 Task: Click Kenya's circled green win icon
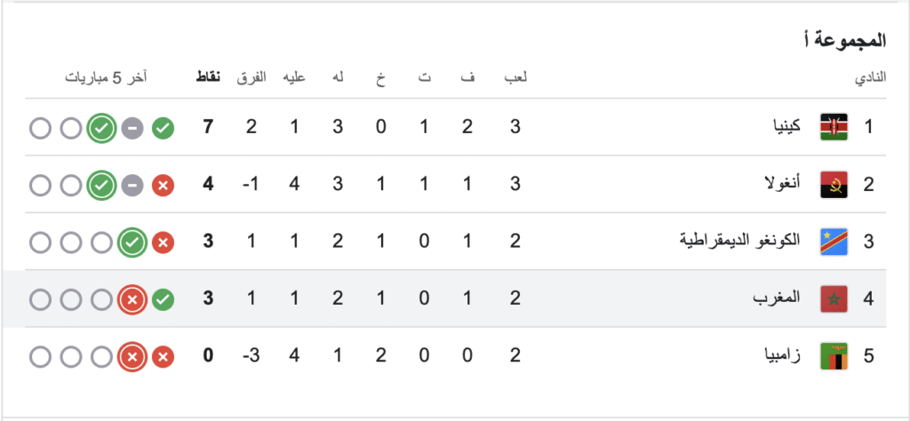[x=101, y=128]
